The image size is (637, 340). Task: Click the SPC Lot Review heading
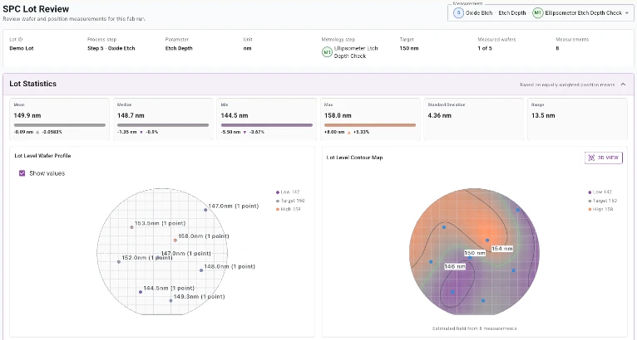[x=36, y=9]
